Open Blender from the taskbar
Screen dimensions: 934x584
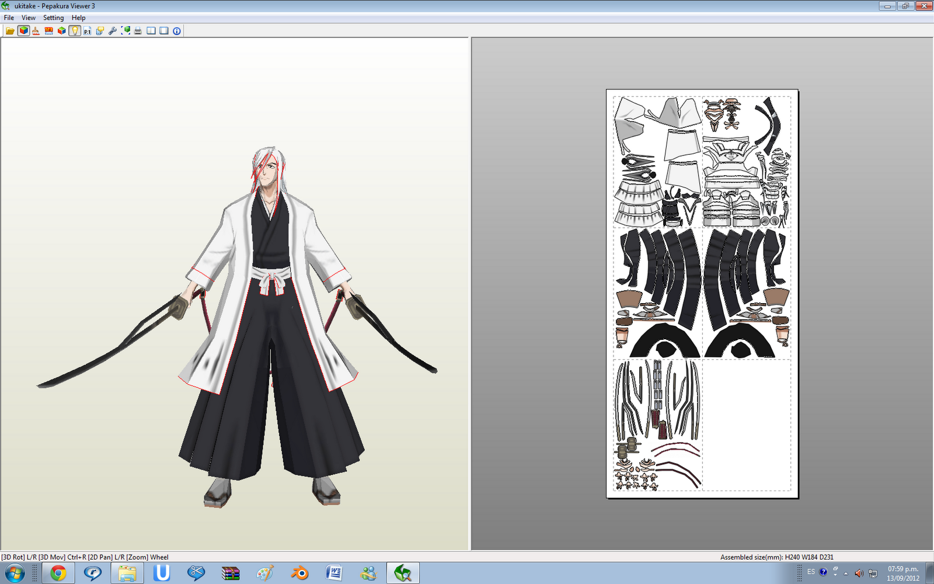click(299, 573)
